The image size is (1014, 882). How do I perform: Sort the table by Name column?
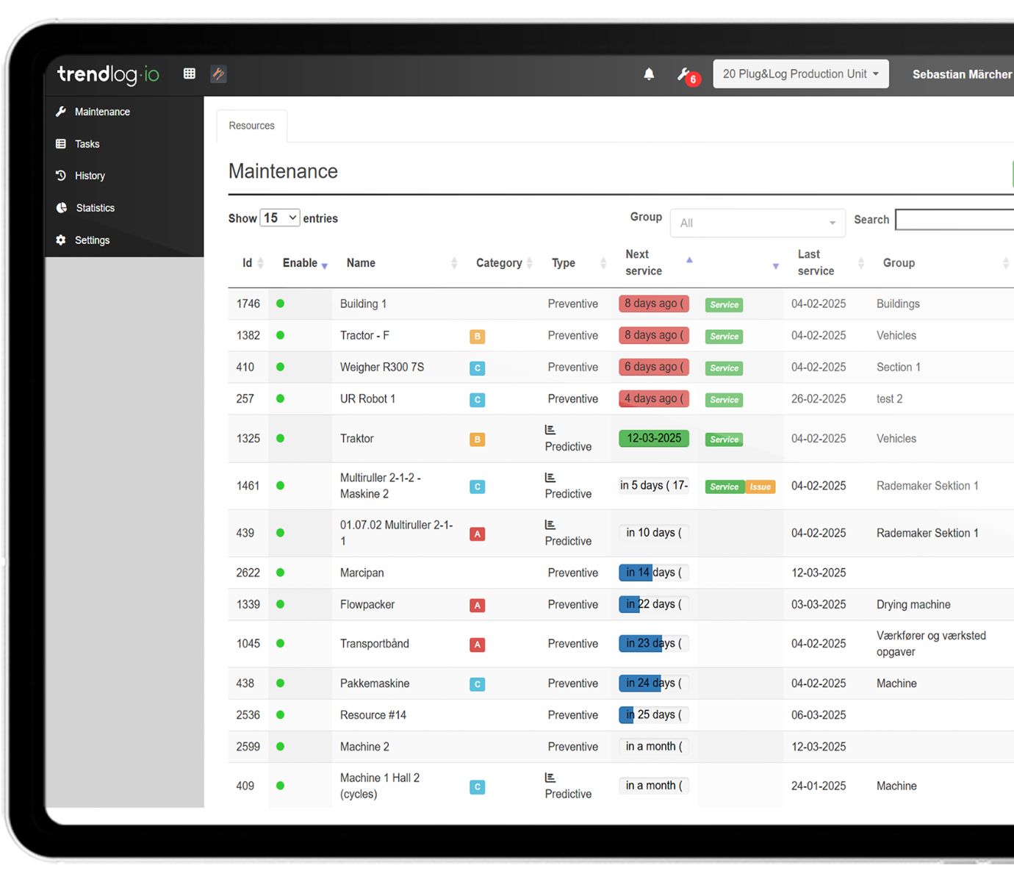[x=401, y=263]
